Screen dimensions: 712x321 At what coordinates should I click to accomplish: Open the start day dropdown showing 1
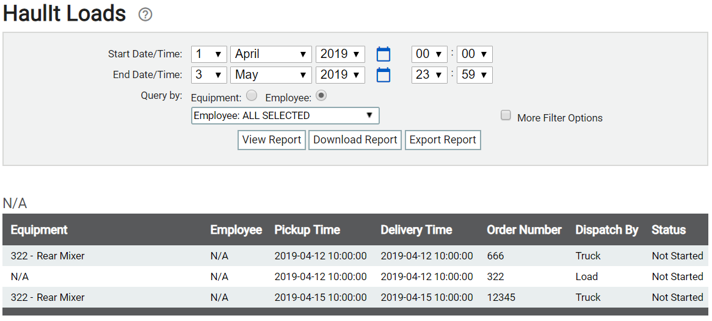[209, 54]
